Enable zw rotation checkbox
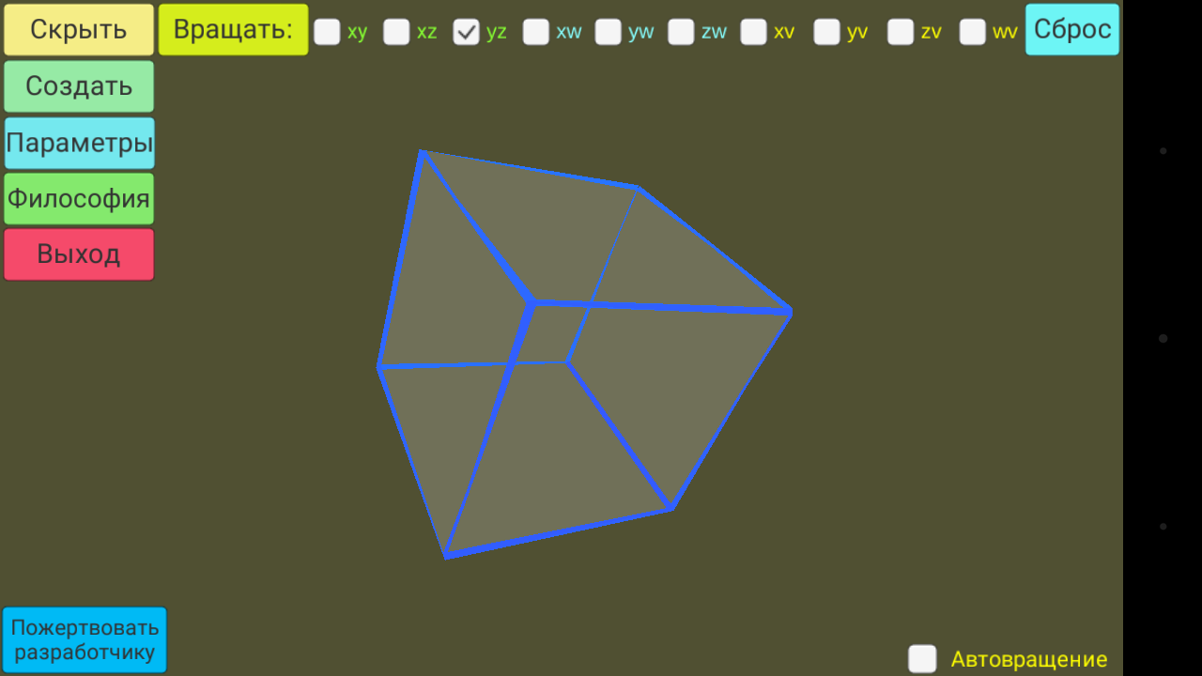1202x676 pixels. coord(681,32)
